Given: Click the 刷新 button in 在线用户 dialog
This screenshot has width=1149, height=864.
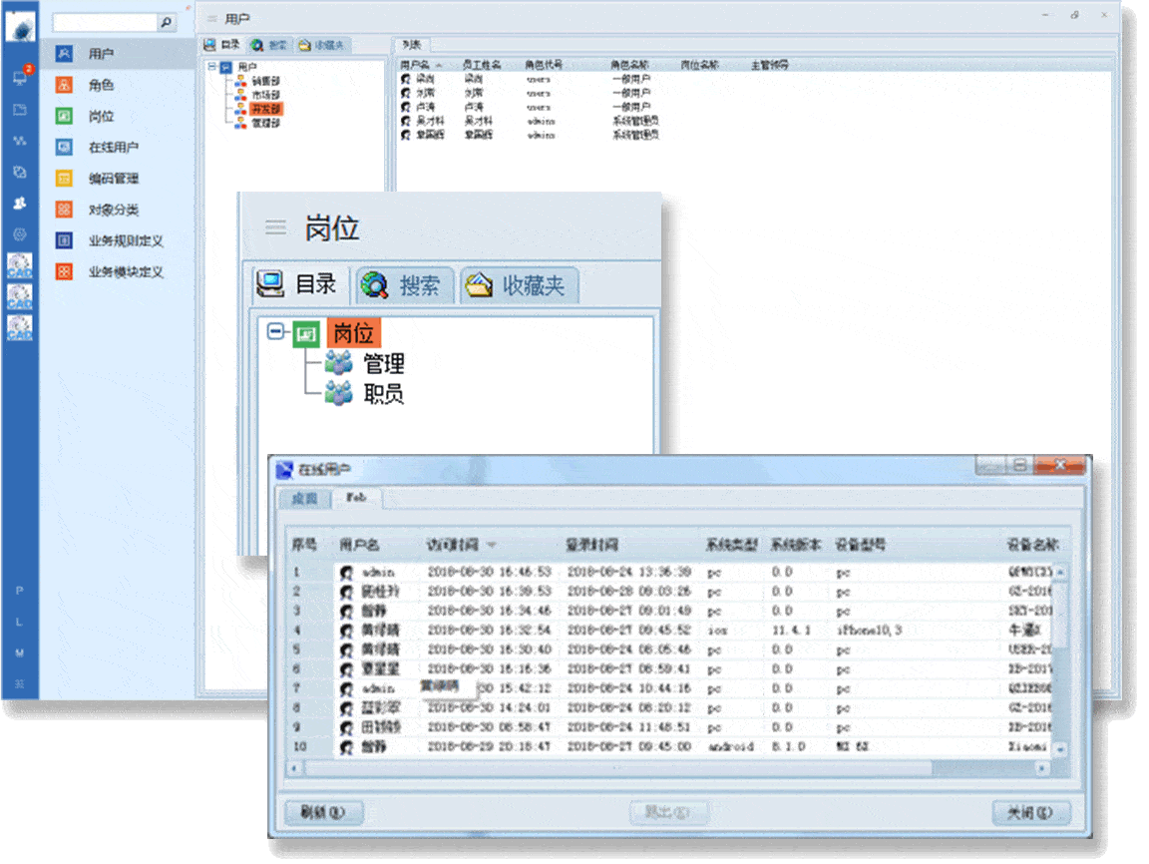Looking at the screenshot, I should [x=322, y=812].
